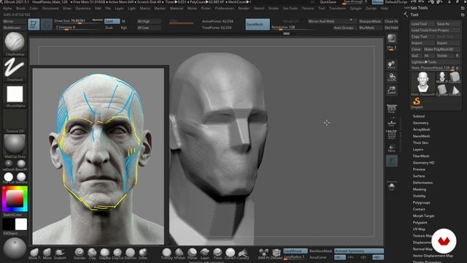Viewport: 467px width, 263px height.
Task: Click Make PolyMesh3D button
Action: (x=442, y=49)
